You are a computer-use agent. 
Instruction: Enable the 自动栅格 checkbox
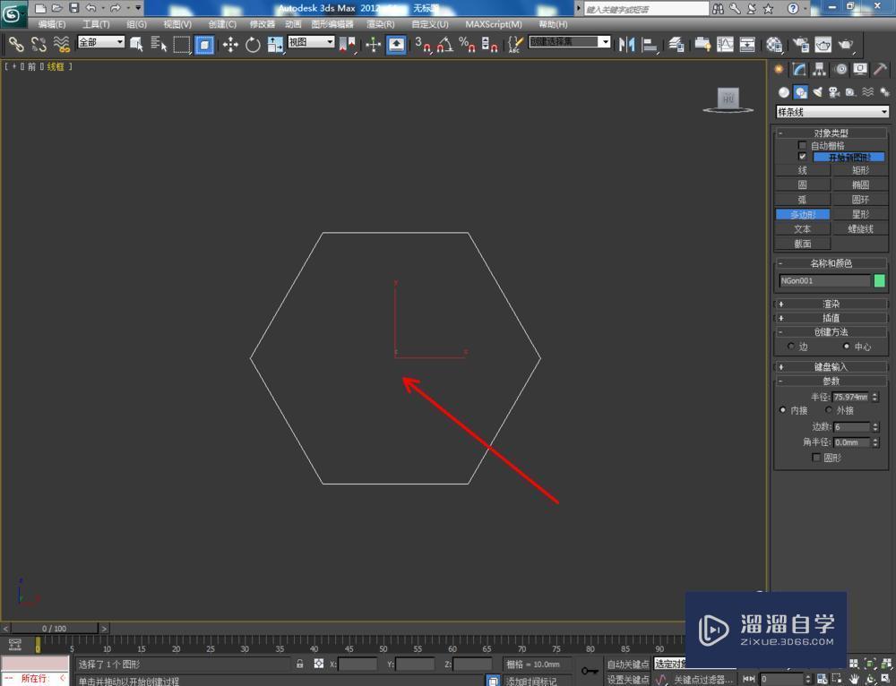(803, 145)
